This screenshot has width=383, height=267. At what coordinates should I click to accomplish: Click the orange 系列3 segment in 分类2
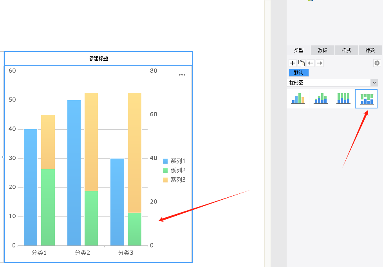[x=91, y=142]
